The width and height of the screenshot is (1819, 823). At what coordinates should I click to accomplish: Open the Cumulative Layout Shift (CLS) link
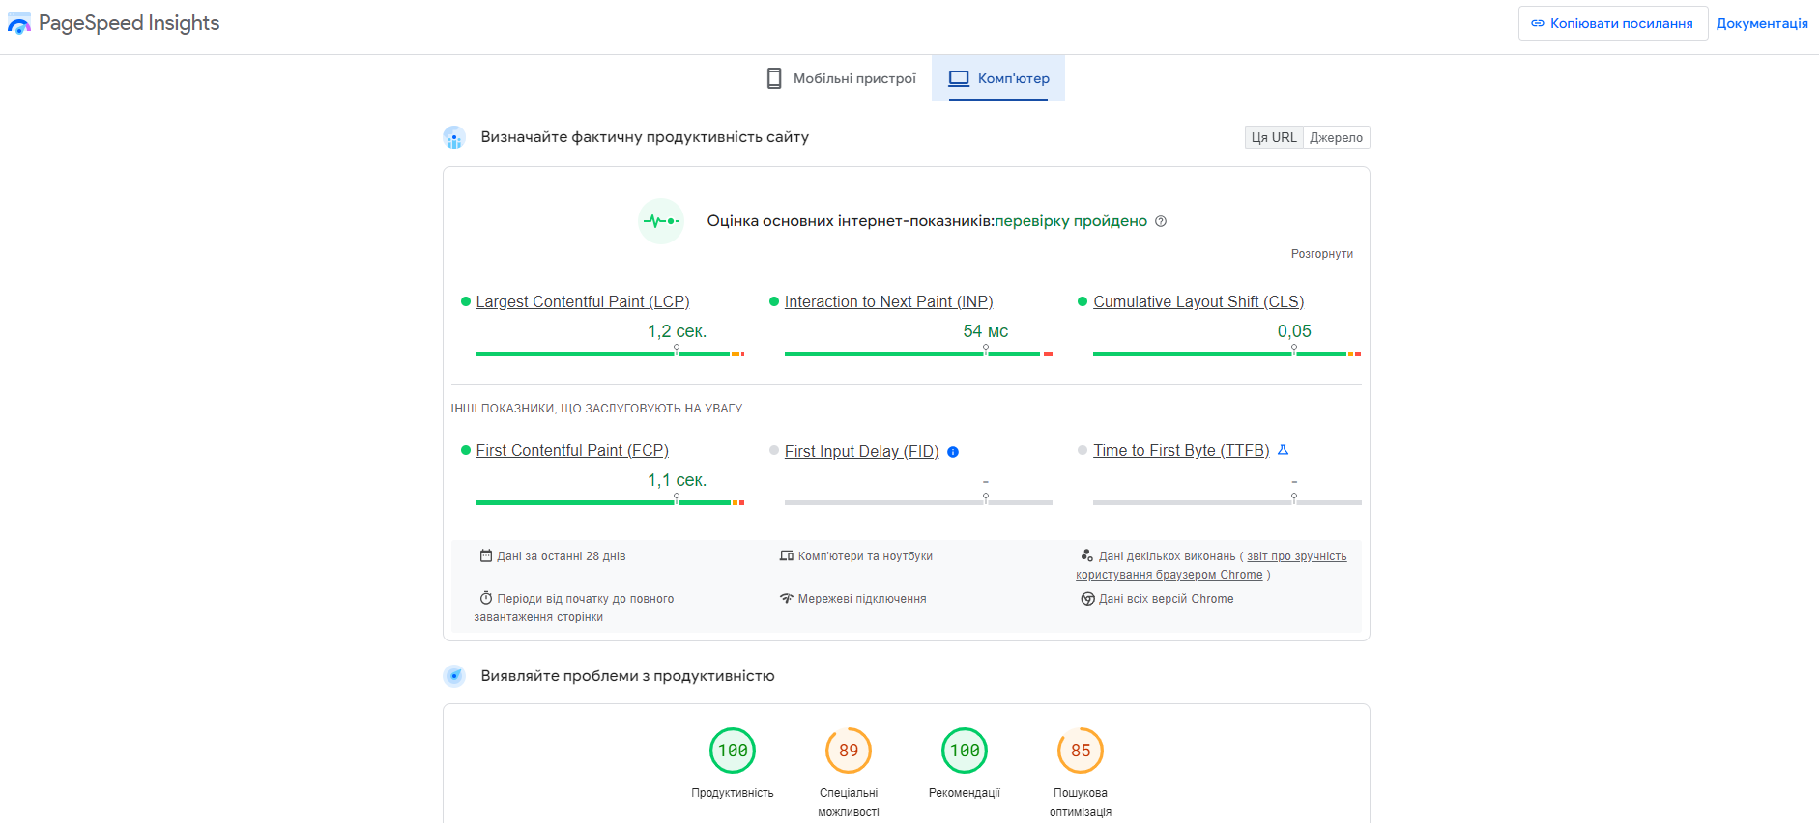point(1198,301)
